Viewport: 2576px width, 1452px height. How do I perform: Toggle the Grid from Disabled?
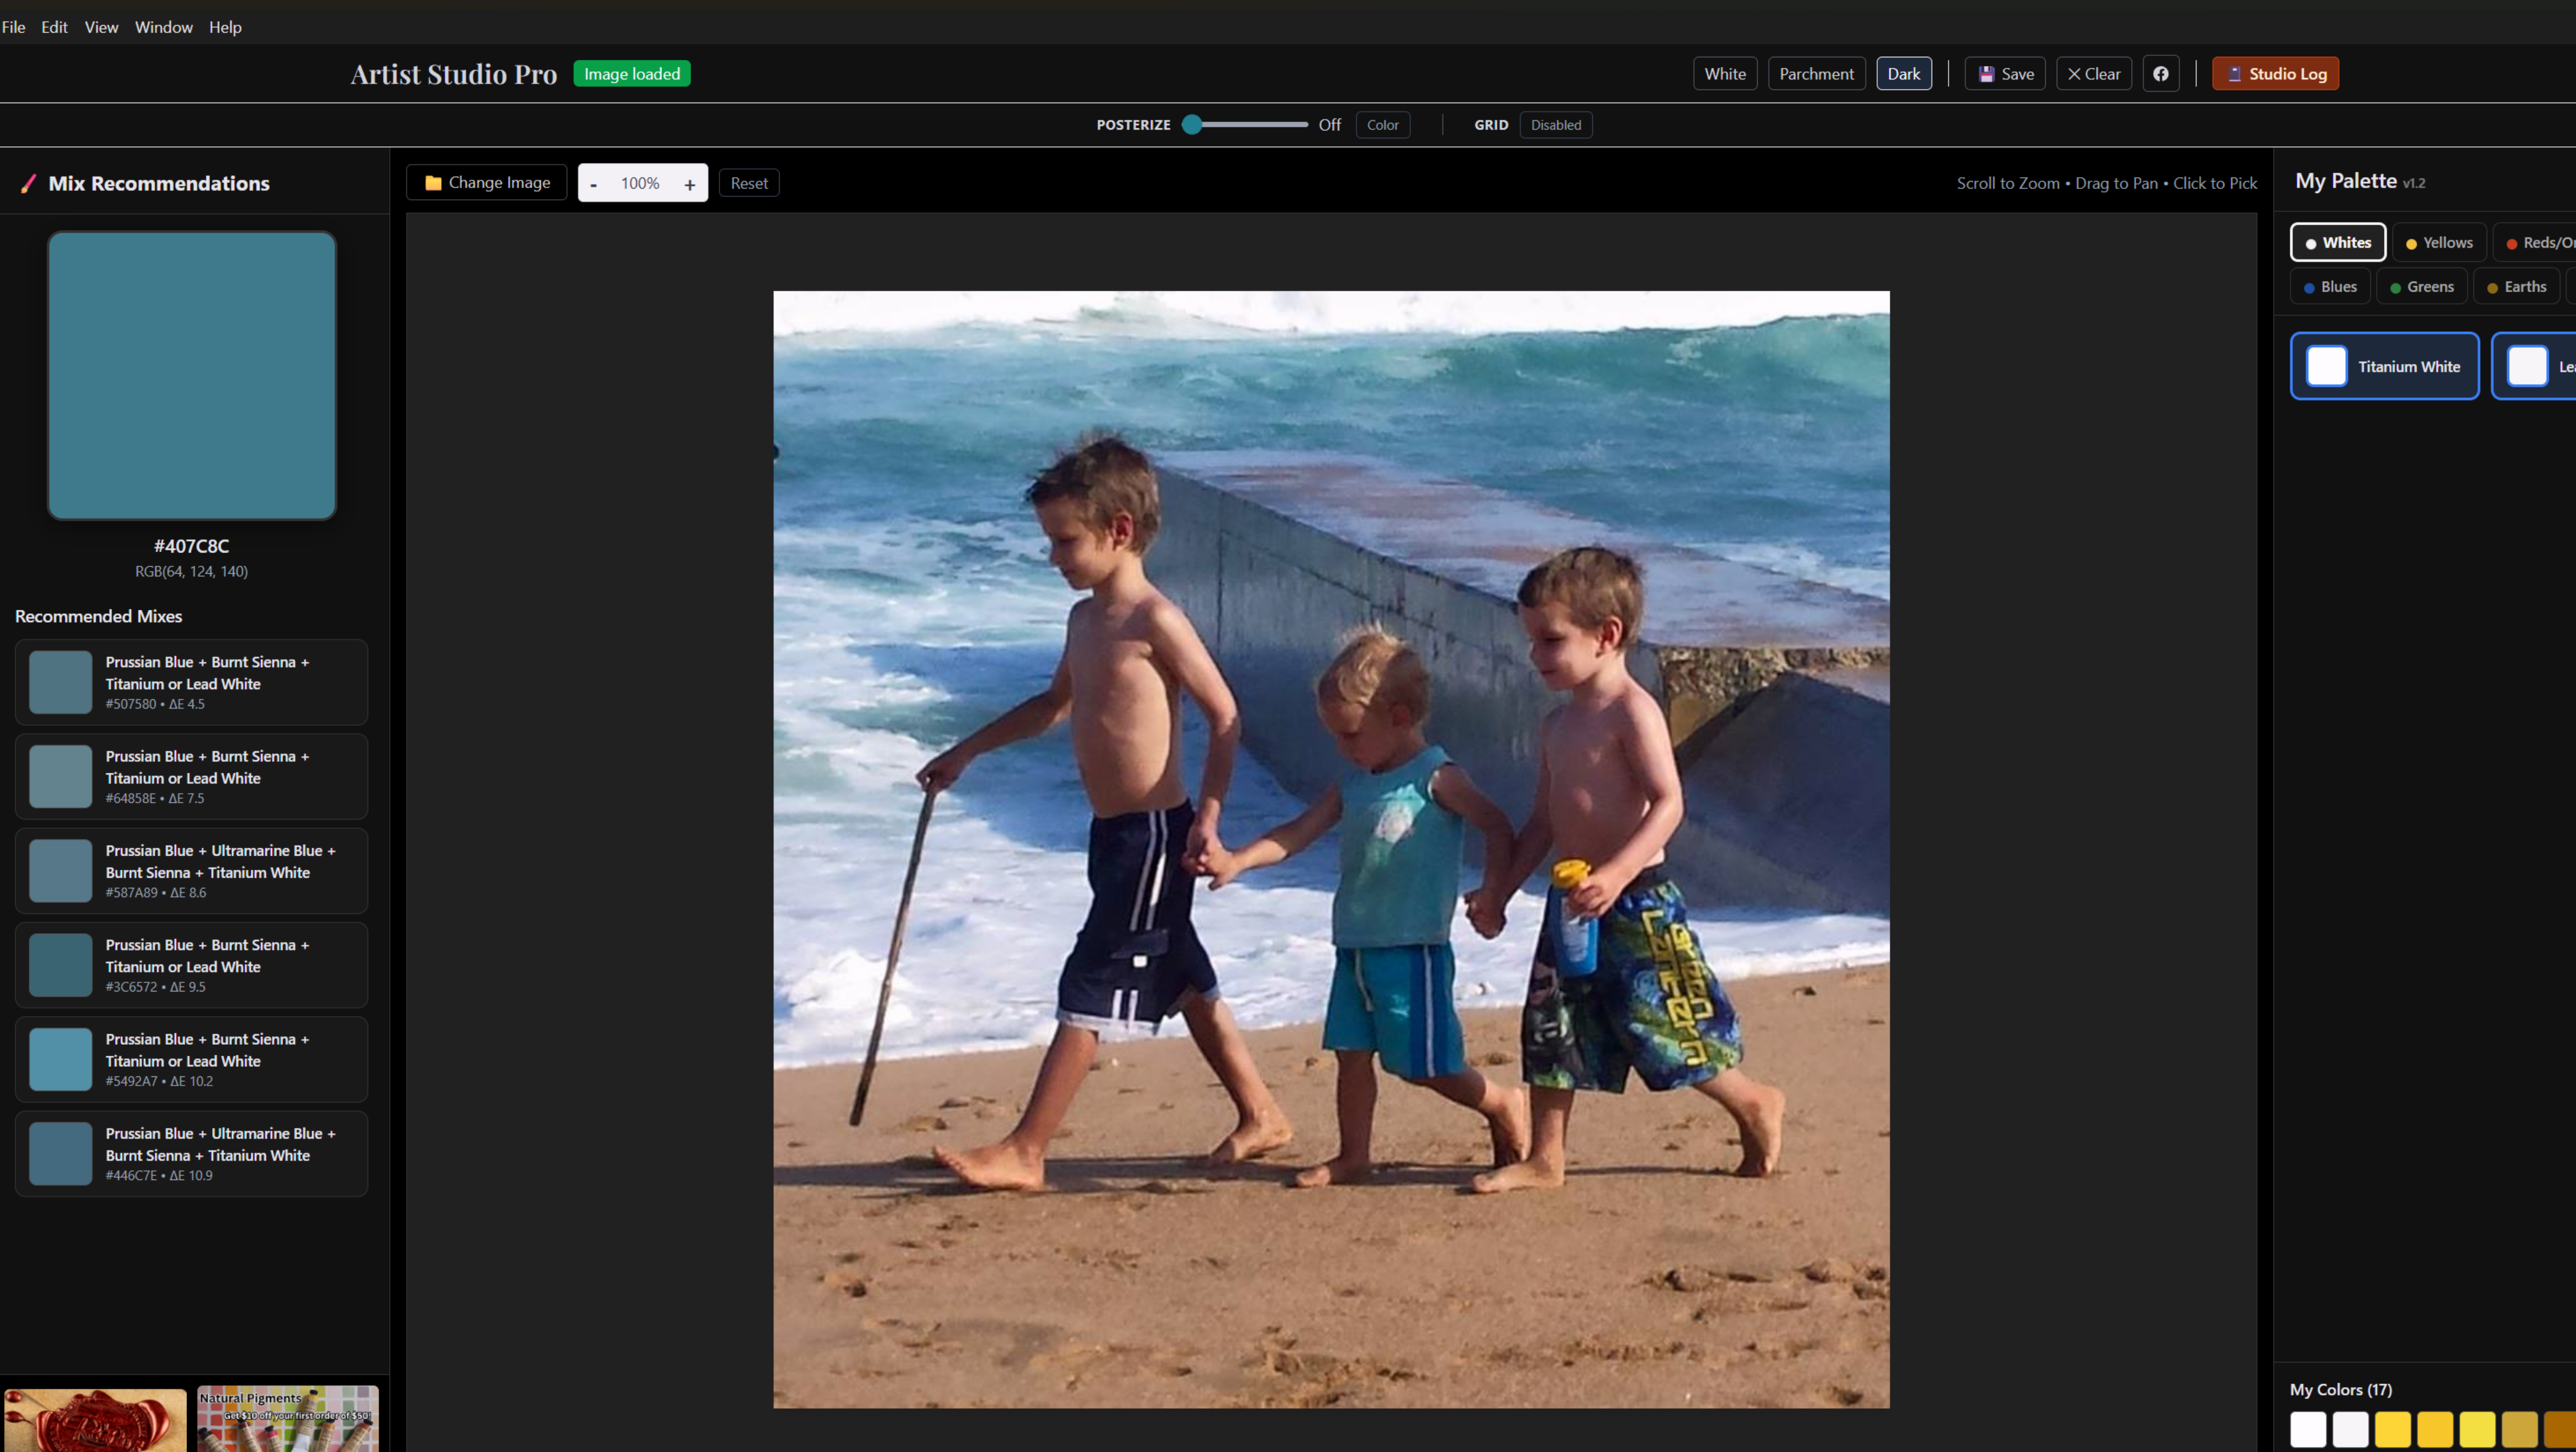point(1555,124)
